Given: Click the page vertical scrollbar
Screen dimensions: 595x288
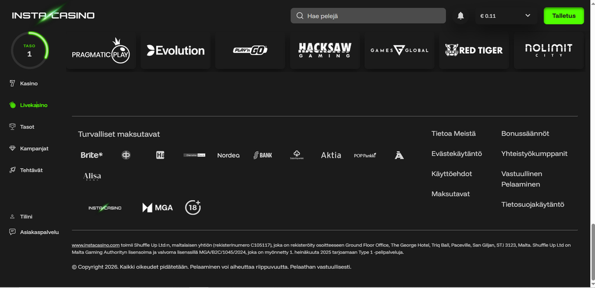Looking at the screenshot, I should pyautogui.click(x=592, y=251).
